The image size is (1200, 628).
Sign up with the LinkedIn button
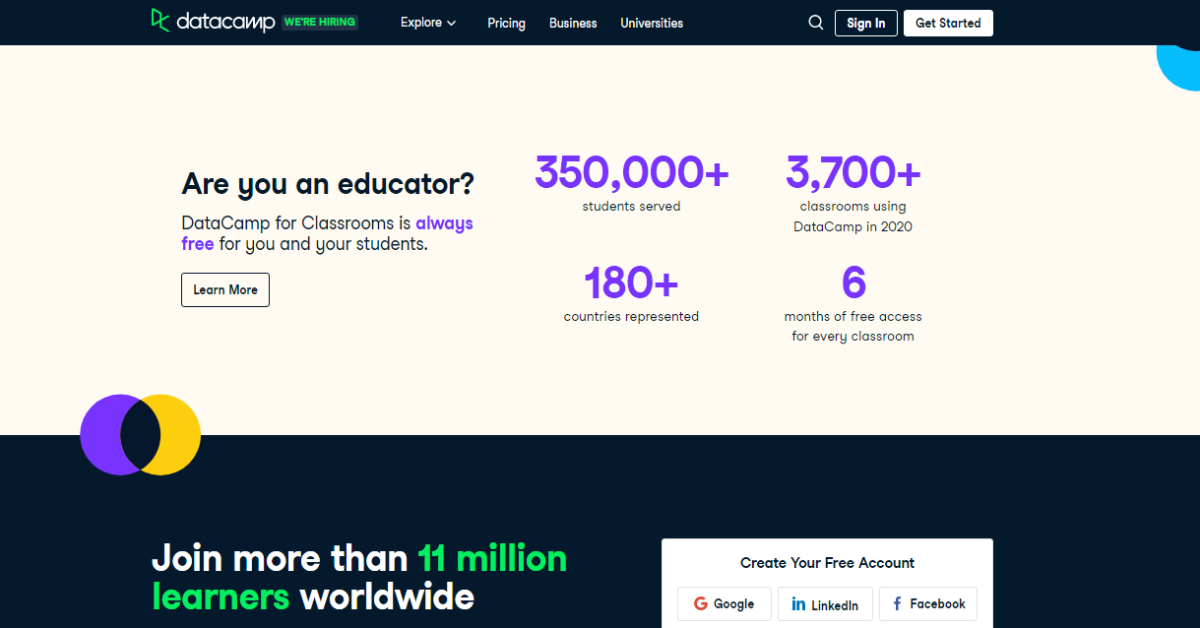[x=825, y=603]
